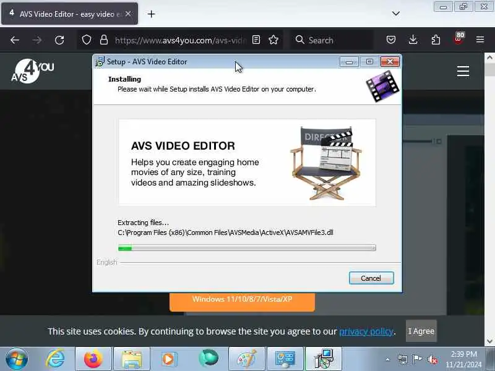Open the website hamburger menu
This screenshot has width=495, height=371.
click(463, 71)
